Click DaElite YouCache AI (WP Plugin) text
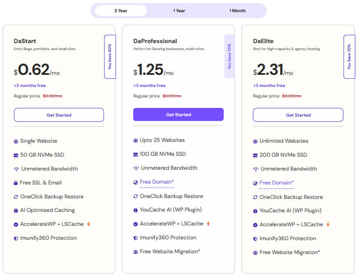356x275 pixels. (x=290, y=211)
